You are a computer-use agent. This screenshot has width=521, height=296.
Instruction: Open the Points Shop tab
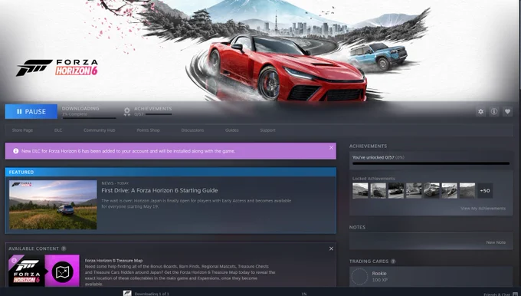tap(148, 130)
